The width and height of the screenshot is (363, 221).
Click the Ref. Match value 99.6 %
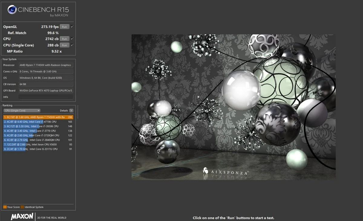tap(53, 33)
